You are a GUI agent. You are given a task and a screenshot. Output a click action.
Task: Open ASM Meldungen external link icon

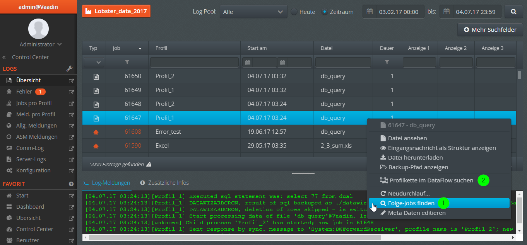pos(71,137)
